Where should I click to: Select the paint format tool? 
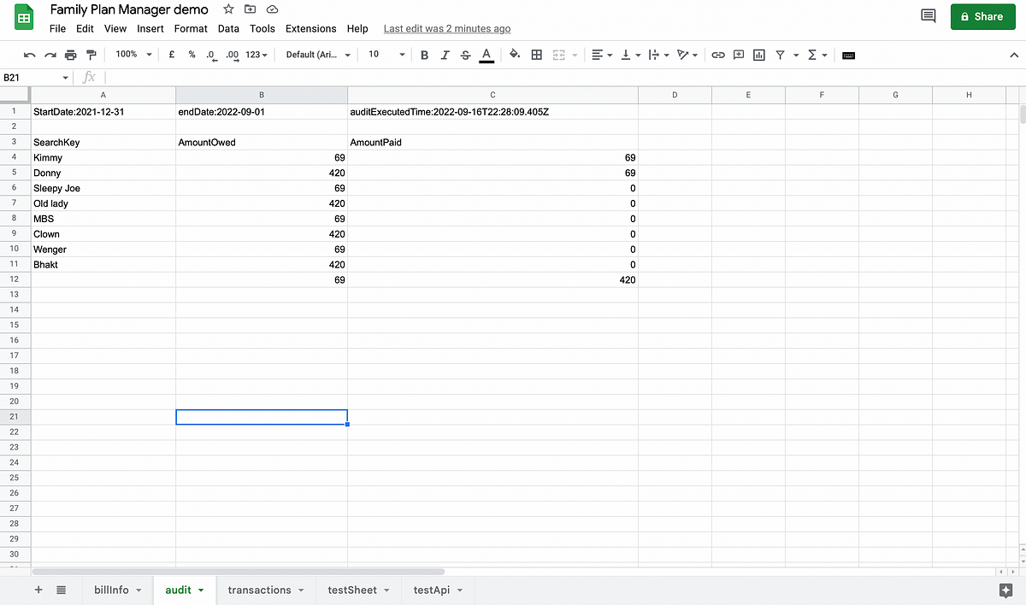(x=91, y=55)
